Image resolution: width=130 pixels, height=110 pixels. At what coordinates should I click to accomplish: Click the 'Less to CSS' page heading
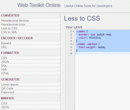click(x=82, y=18)
